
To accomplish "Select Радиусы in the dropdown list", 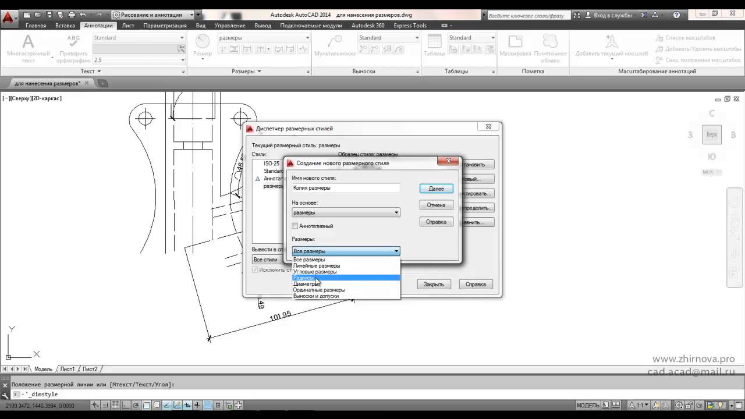I will click(346, 278).
